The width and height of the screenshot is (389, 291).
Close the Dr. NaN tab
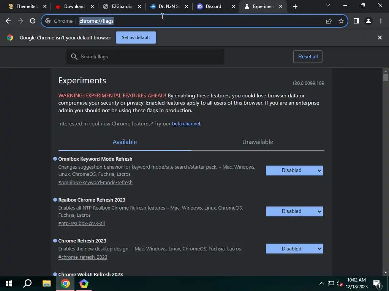point(187,7)
